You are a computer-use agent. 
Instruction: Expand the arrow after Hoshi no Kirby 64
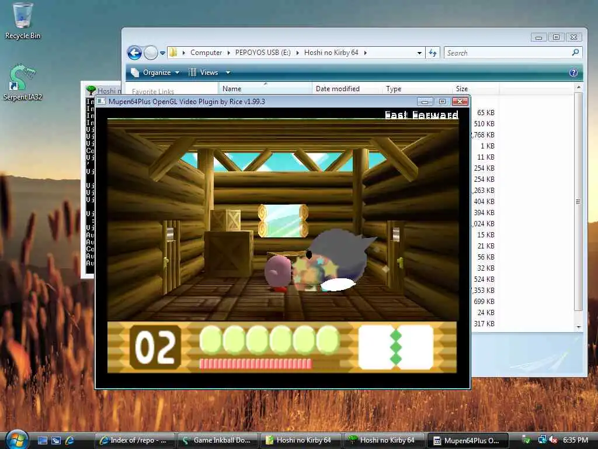point(366,53)
